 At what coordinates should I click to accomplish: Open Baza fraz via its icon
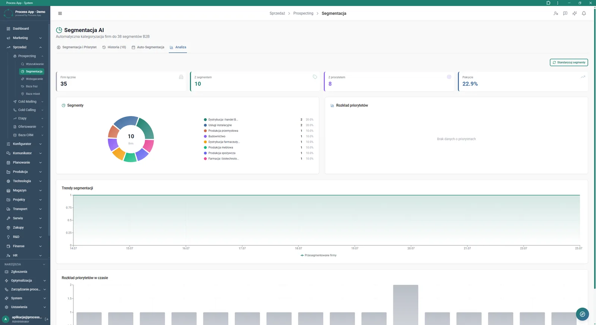(x=23, y=86)
